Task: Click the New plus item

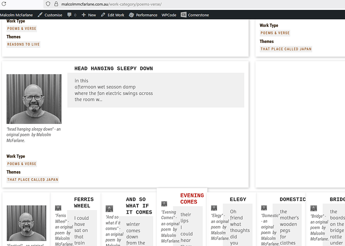Action: click(88, 15)
